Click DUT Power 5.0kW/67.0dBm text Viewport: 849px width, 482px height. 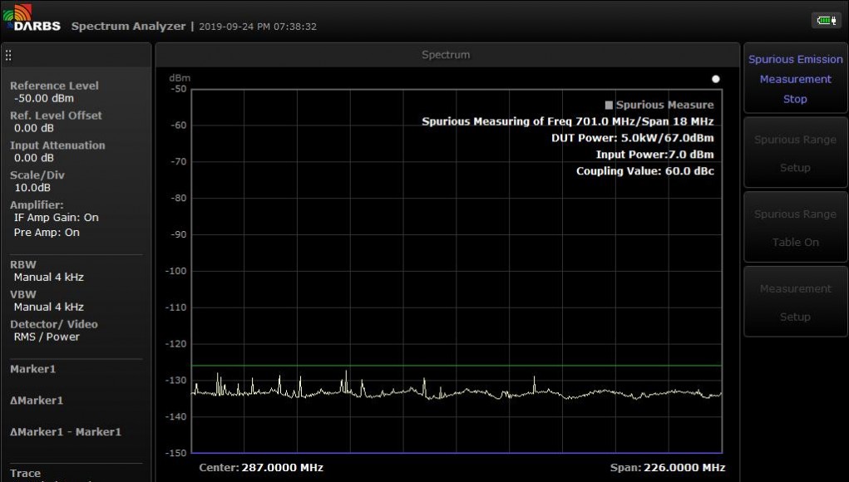point(633,138)
